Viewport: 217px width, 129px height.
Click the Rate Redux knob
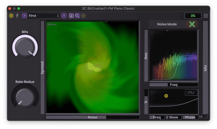coord(25,97)
